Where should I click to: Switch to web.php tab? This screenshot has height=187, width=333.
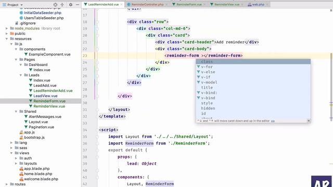(258, 4)
